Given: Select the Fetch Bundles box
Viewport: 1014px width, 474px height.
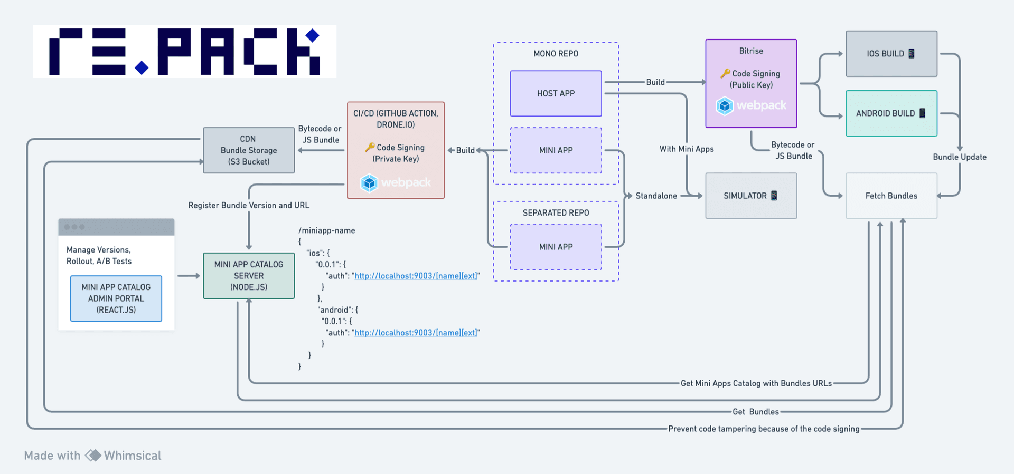Looking at the screenshot, I should tap(891, 196).
